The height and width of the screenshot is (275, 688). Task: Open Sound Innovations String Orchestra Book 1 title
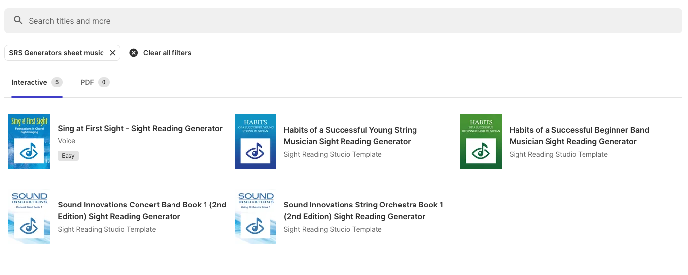(x=363, y=210)
